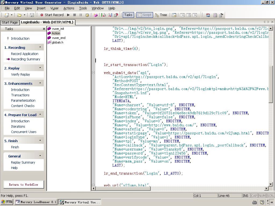The height and width of the screenshot is (206, 275).
Task: Click the pink box icon beside the gear
Action: click(96, 15)
